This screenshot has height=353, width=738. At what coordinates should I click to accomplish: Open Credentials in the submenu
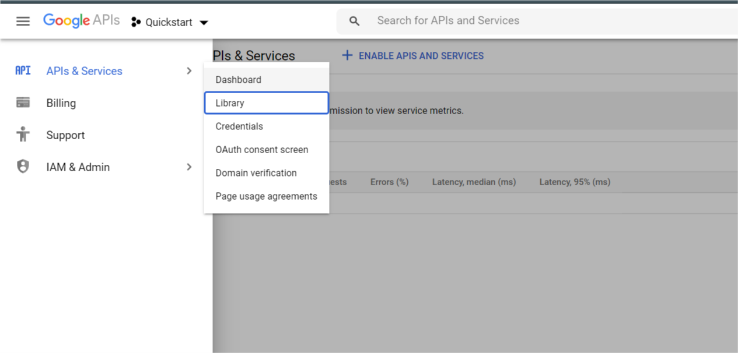point(239,126)
